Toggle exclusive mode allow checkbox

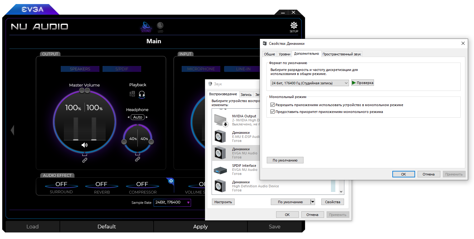pyautogui.click(x=273, y=105)
